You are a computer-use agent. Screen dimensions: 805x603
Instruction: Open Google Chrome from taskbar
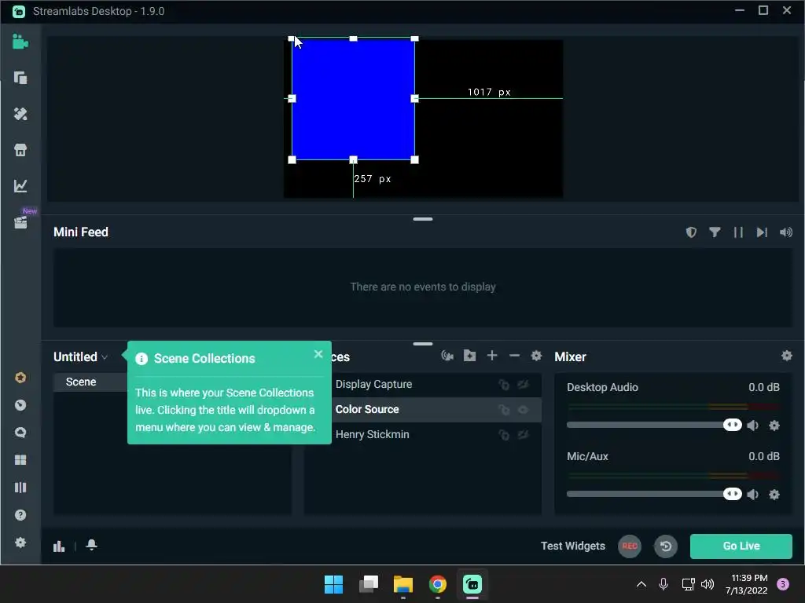437,584
